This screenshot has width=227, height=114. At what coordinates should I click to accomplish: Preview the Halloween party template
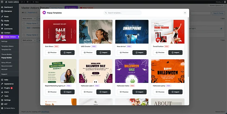point(160,92)
